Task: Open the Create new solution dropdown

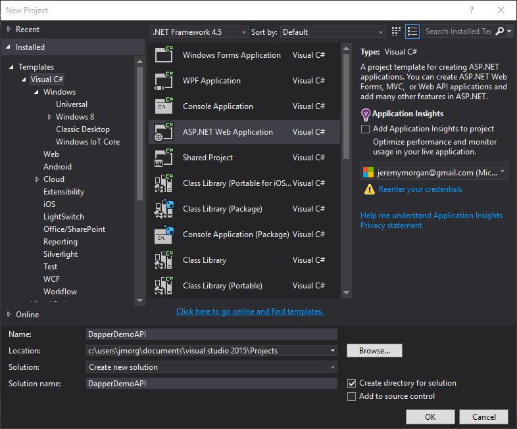Action: click(x=212, y=367)
